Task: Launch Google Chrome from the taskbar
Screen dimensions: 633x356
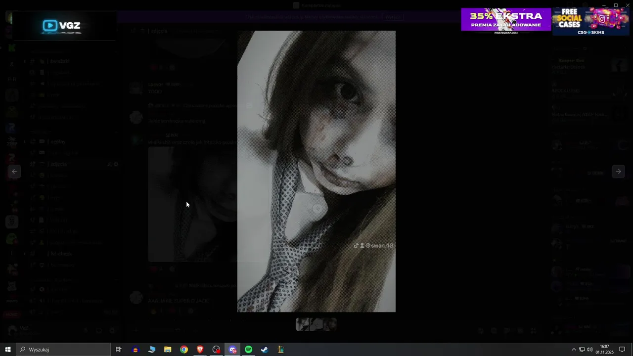Action: pyautogui.click(x=184, y=350)
